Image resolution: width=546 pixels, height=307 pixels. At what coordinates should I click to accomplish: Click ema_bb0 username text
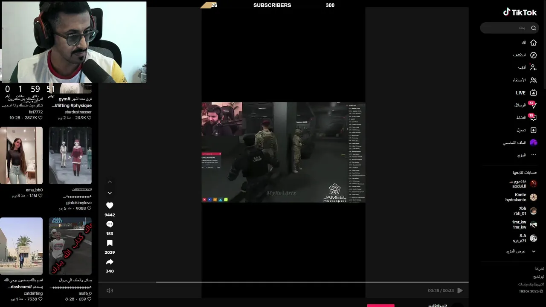34,190
